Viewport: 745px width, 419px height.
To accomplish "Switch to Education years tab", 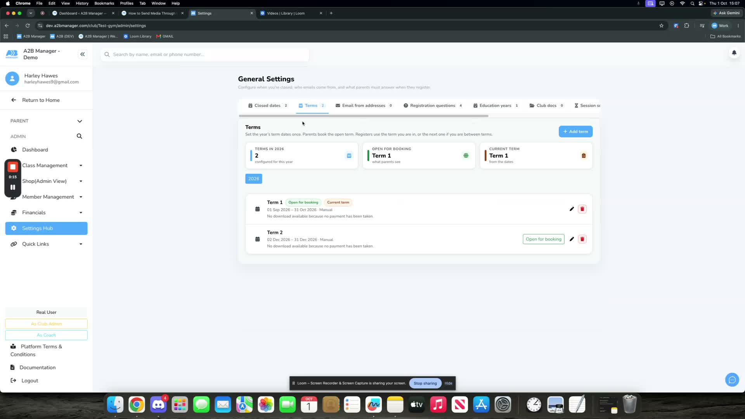I will pyautogui.click(x=496, y=106).
